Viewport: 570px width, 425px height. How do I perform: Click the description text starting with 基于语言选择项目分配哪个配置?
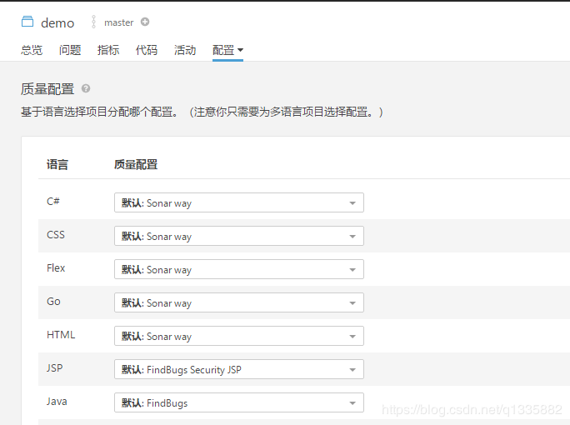[202, 112]
